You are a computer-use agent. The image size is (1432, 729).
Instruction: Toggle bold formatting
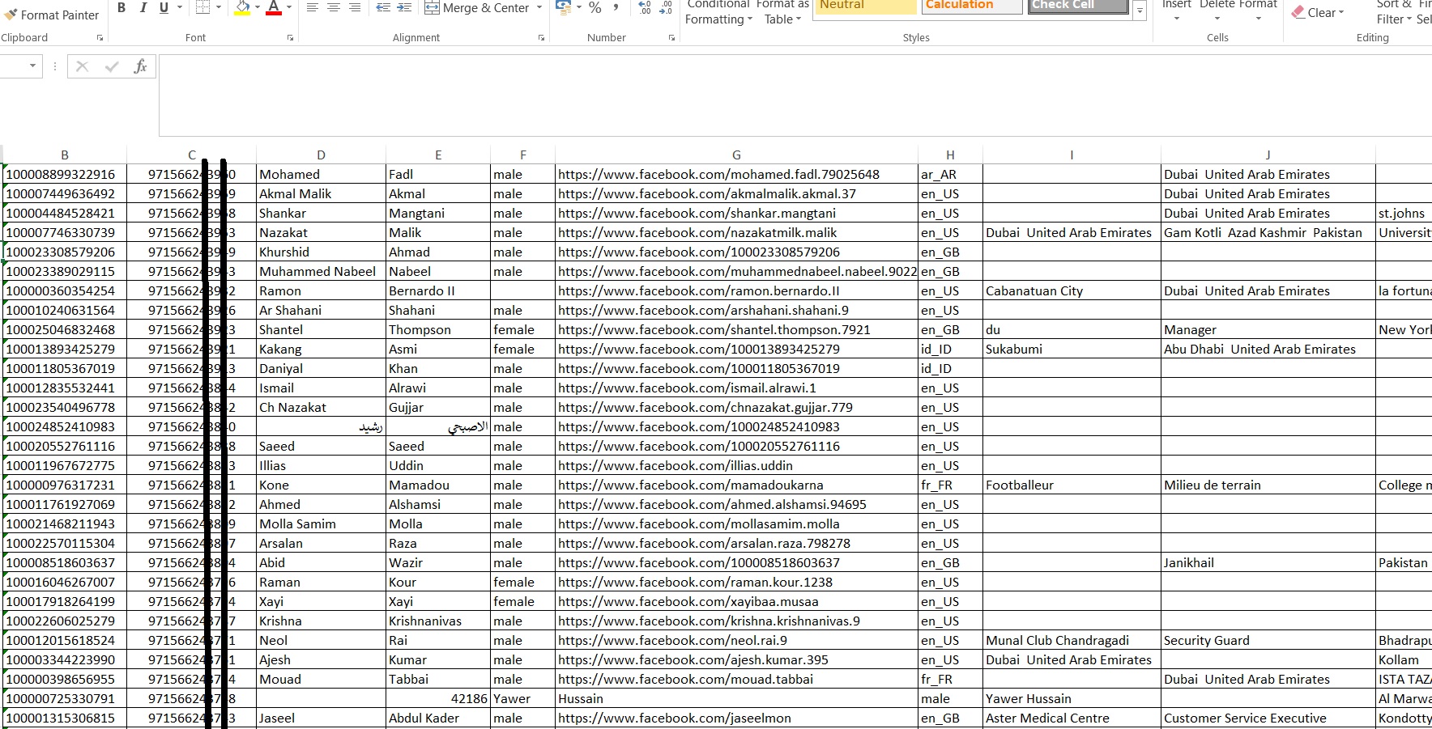[x=121, y=7]
